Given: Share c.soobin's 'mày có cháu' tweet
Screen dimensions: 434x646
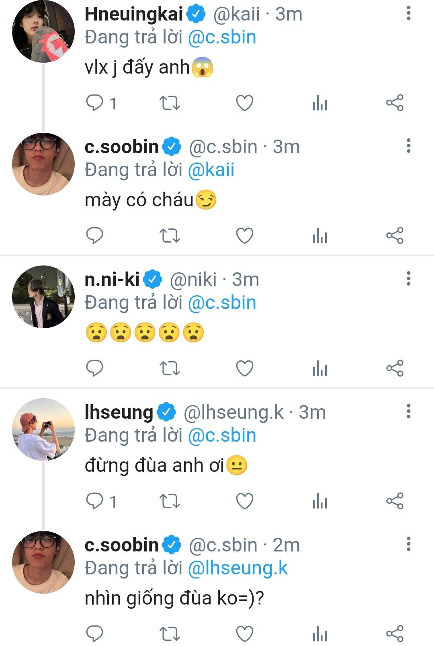Looking at the screenshot, I should click(395, 236).
